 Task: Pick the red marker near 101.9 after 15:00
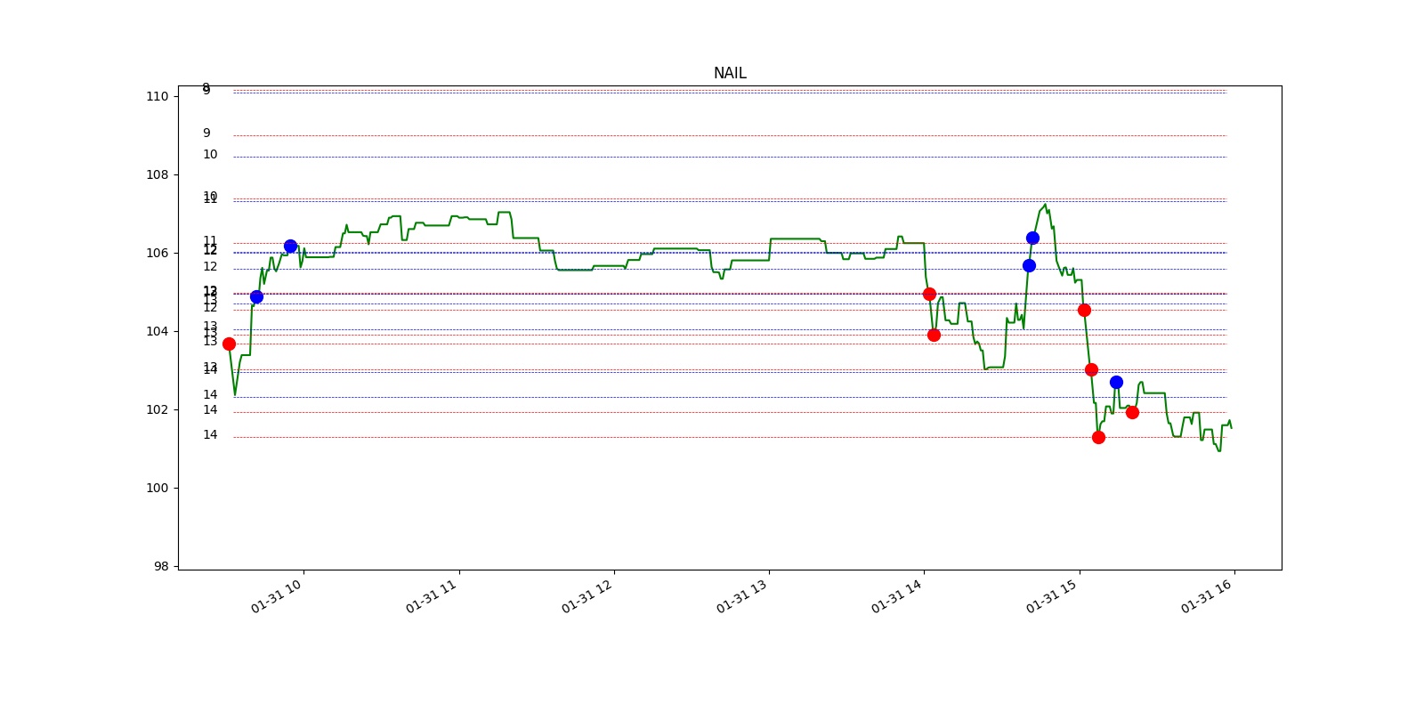click(1132, 412)
